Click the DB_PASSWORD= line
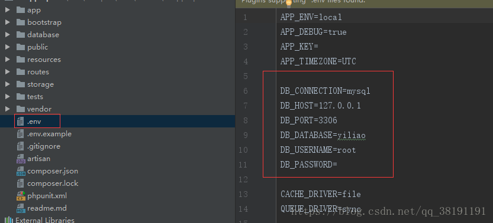This screenshot has width=493, height=223. click(x=309, y=165)
